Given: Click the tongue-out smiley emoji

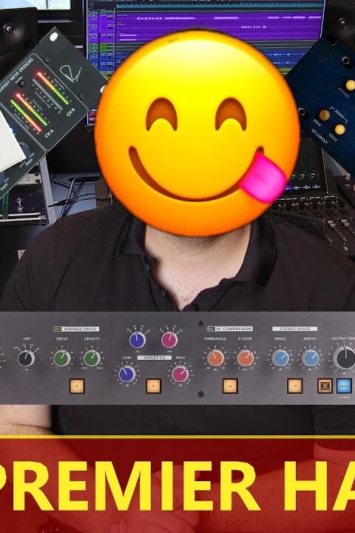Looking at the screenshot, I should click(x=197, y=133).
